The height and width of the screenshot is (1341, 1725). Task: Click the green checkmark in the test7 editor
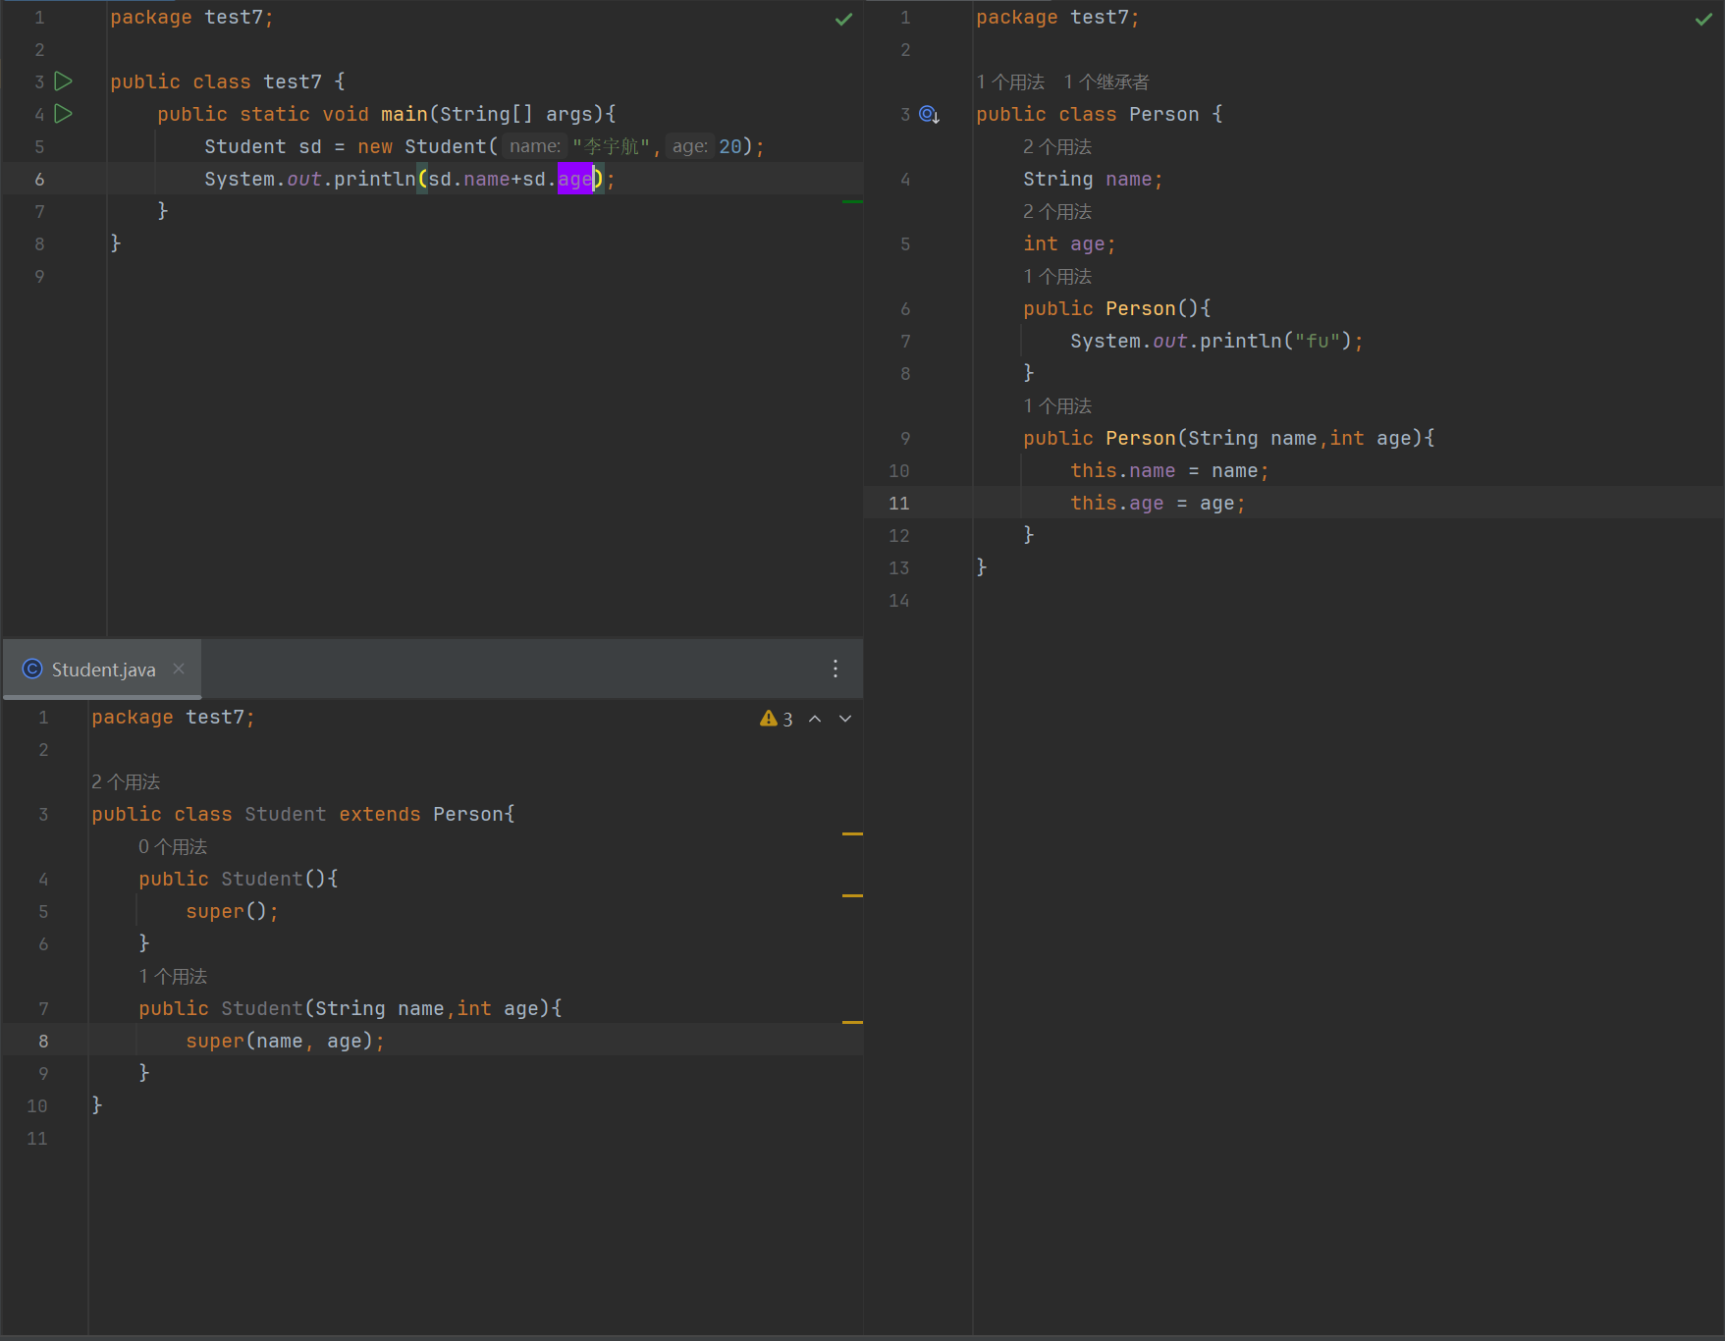(x=843, y=19)
